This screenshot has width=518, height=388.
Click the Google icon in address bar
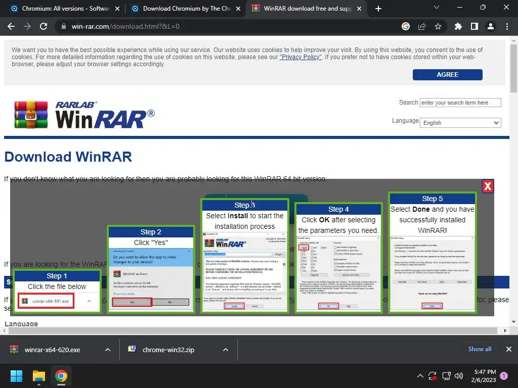click(405, 26)
